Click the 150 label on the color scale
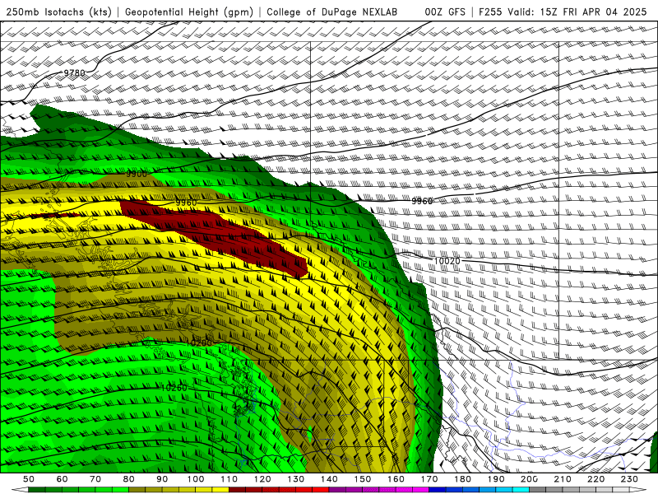 point(363,479)
